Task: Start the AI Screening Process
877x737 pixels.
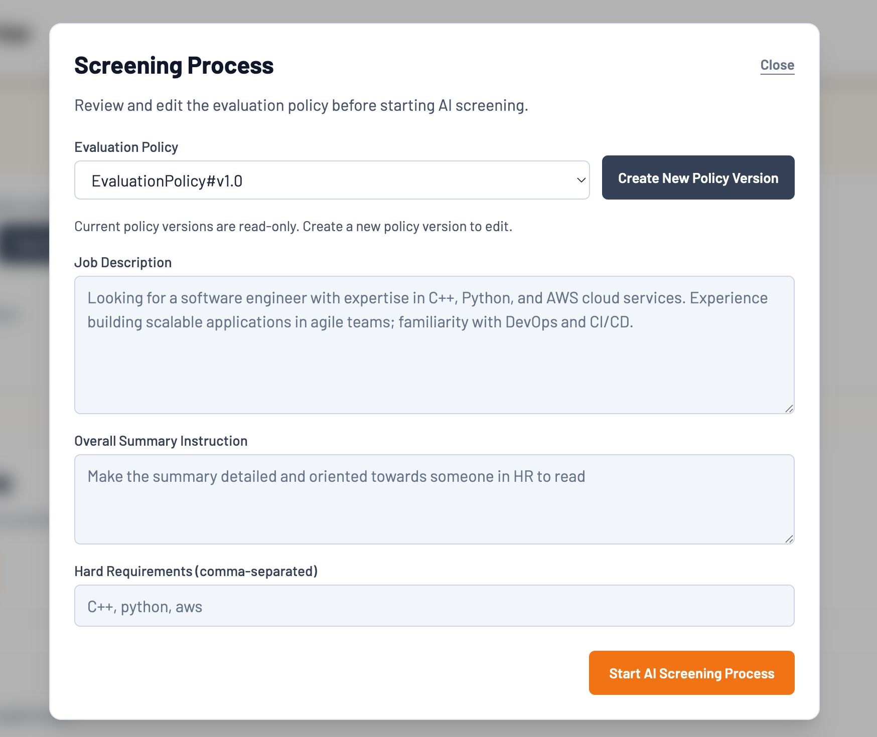Action: point(691,673)
